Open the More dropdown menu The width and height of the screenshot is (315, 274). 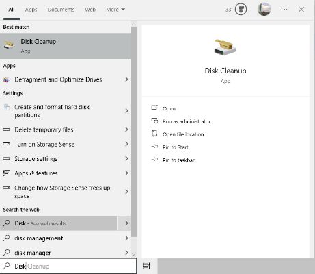click(x=115, y=10)
